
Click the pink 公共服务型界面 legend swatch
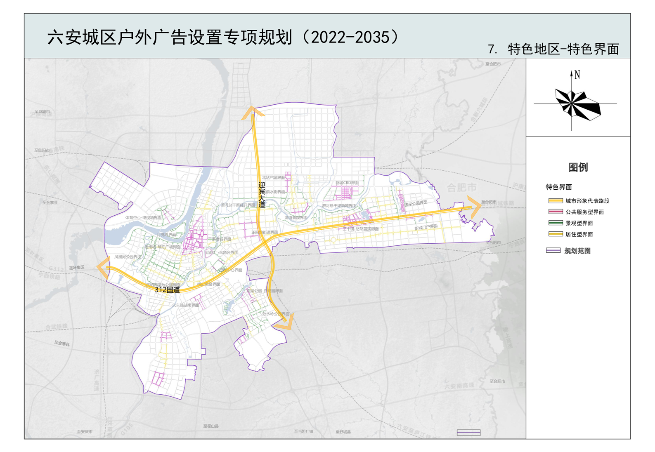pos(555,212)
